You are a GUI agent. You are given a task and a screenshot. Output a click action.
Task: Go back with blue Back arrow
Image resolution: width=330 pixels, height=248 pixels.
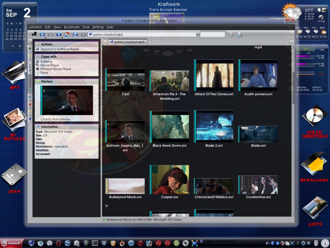coord(42,35)
